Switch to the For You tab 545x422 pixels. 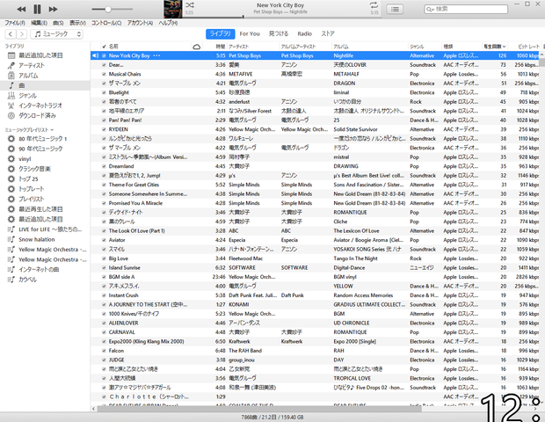pyautogui.click(x=250, y=33)
